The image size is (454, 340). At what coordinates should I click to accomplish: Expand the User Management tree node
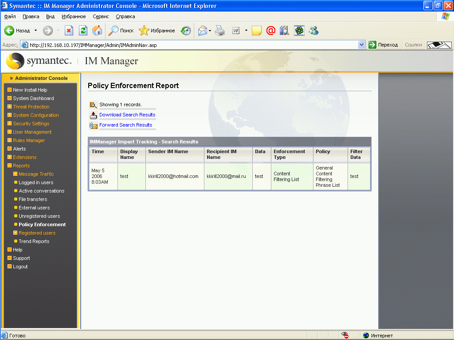(x=10, y=132)
